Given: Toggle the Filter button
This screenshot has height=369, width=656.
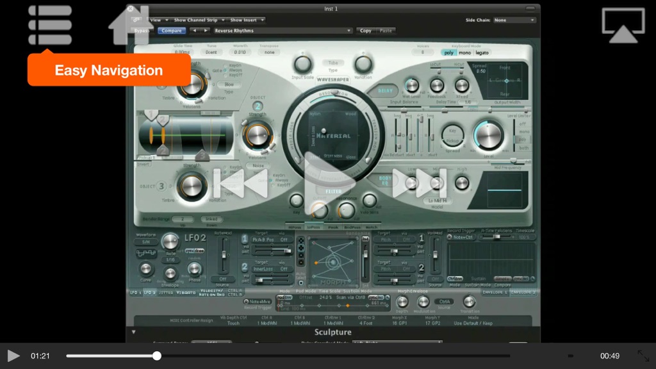Looking at the screenshot, I should [333, 191].
